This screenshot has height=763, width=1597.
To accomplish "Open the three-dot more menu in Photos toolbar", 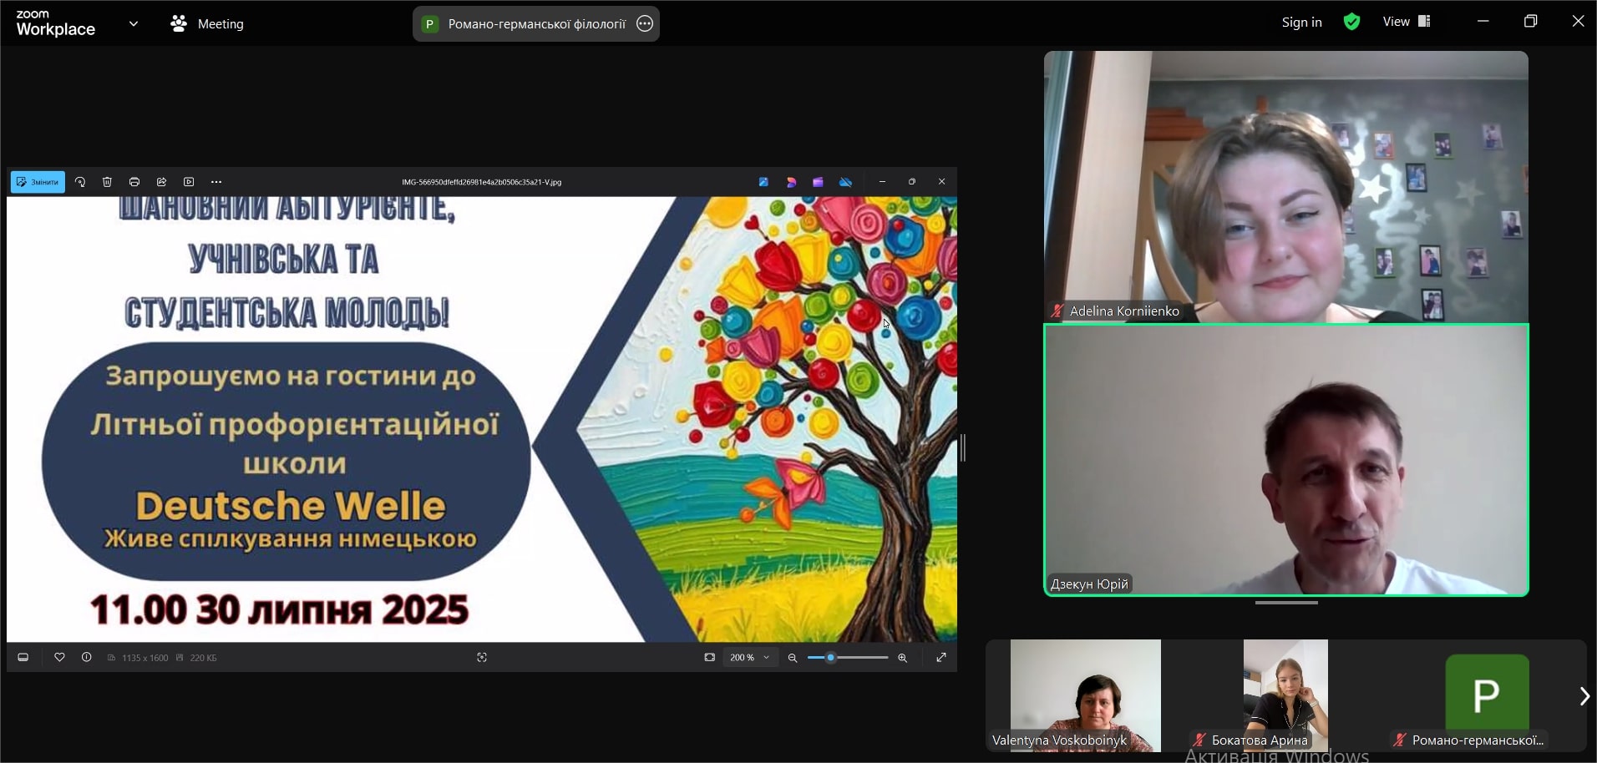I will [x=216, y=182].
